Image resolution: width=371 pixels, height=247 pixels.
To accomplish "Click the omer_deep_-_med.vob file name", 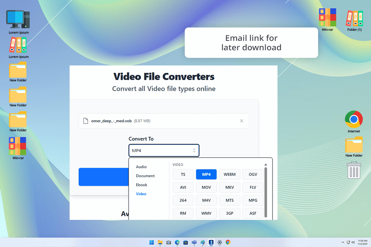I will (111, 121).
